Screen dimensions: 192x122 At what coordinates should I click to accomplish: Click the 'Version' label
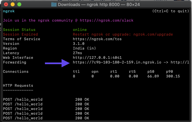(11, 44)
